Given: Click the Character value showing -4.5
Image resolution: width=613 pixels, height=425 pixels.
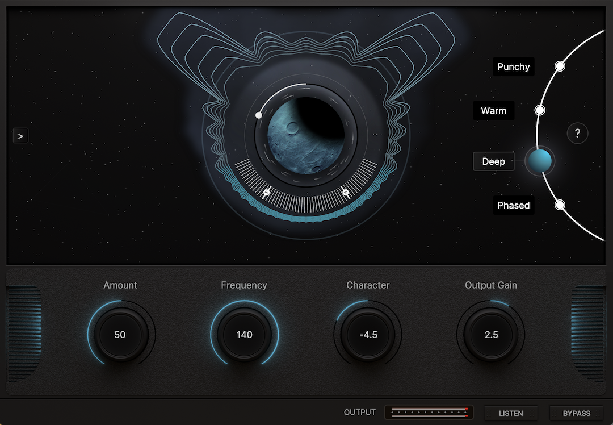Looking at the screenshot, I should click(368, 335).
